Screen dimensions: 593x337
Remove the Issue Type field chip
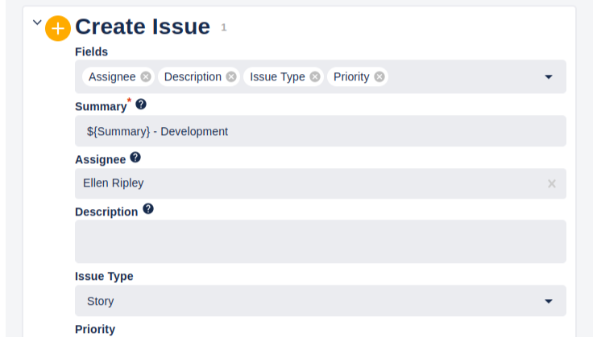[315, 76]
